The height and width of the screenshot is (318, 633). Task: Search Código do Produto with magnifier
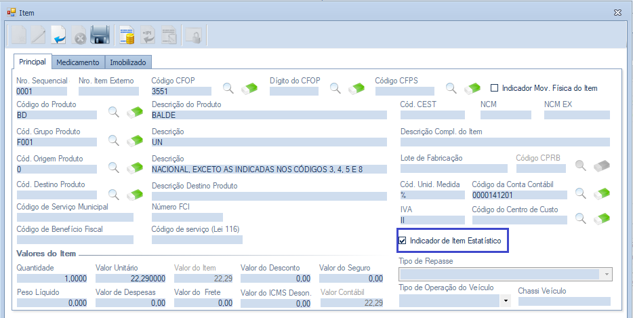[x=114, y=112]
